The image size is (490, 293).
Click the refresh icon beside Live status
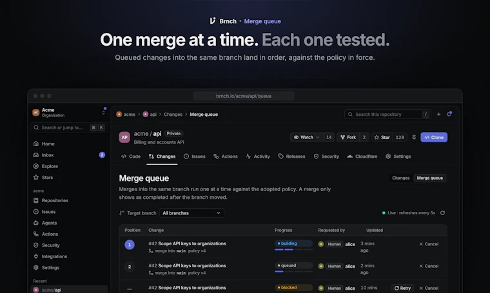tap(442, 213)
